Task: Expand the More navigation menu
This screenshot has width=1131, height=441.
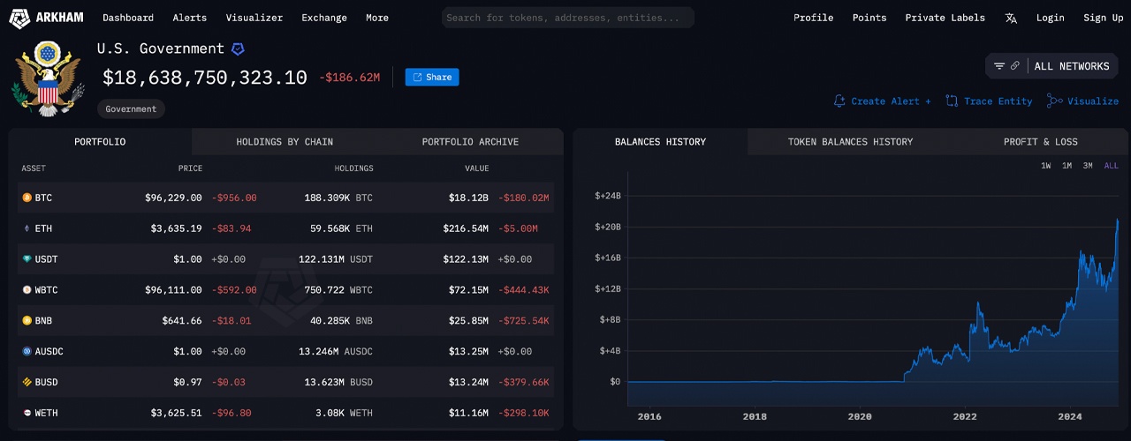Action: point(377,18)
